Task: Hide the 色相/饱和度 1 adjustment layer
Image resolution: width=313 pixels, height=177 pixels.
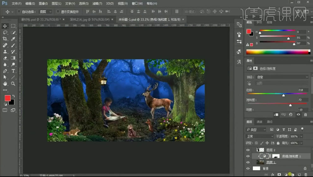Action: point(248,156)
